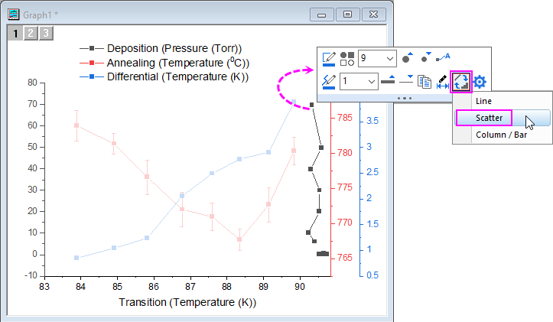This screenshot has height=322, width=553.
Task: Click the increase line width icon
Action: tap(389, 81)
